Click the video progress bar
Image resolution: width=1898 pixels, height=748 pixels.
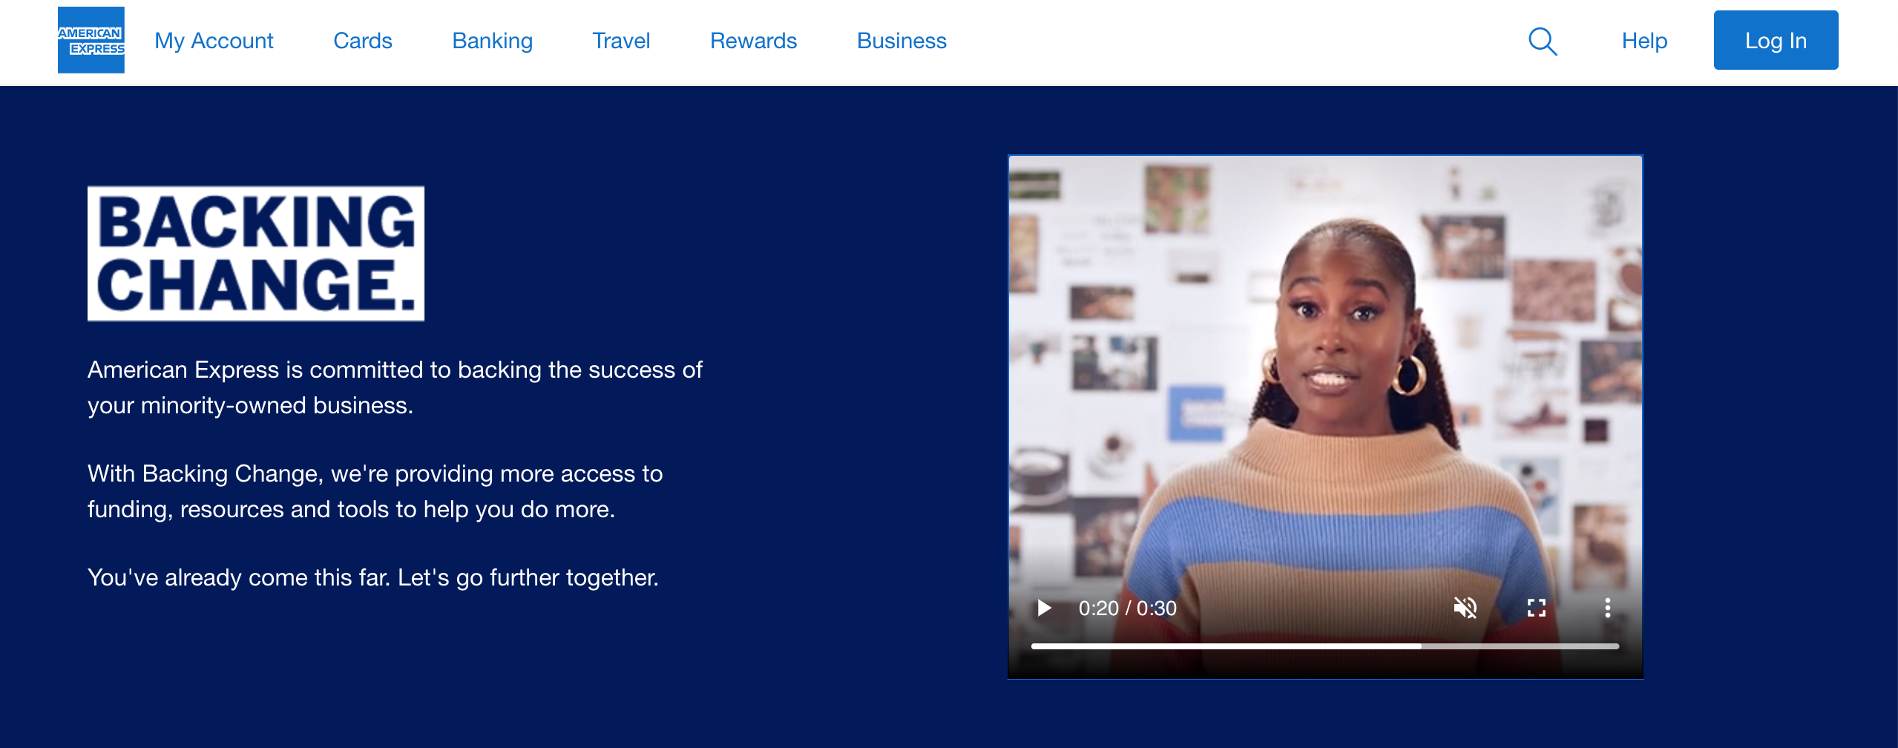pyautogui.click(x=1325, y=646)
